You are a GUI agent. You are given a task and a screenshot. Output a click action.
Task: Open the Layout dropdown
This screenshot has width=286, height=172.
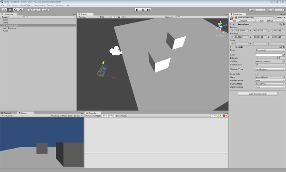click(x=276, y=10)
